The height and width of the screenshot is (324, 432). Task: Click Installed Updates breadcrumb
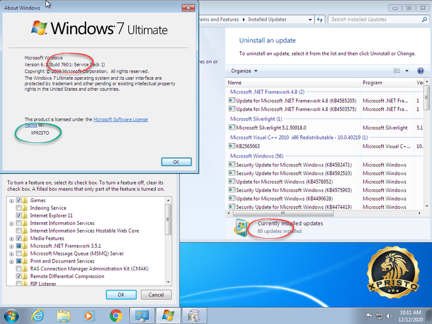point(267,20)
